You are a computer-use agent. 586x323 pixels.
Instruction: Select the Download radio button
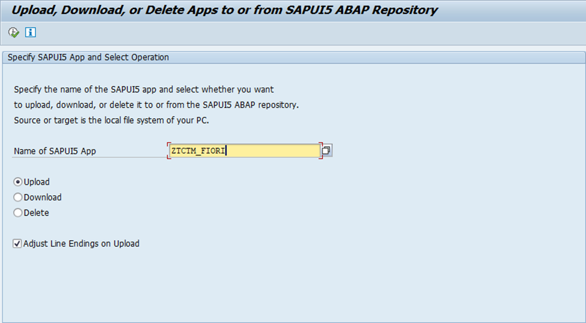tap(18, 198)
